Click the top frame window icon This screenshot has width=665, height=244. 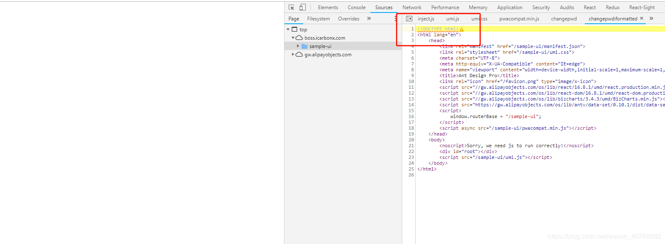tap(294, 29)
